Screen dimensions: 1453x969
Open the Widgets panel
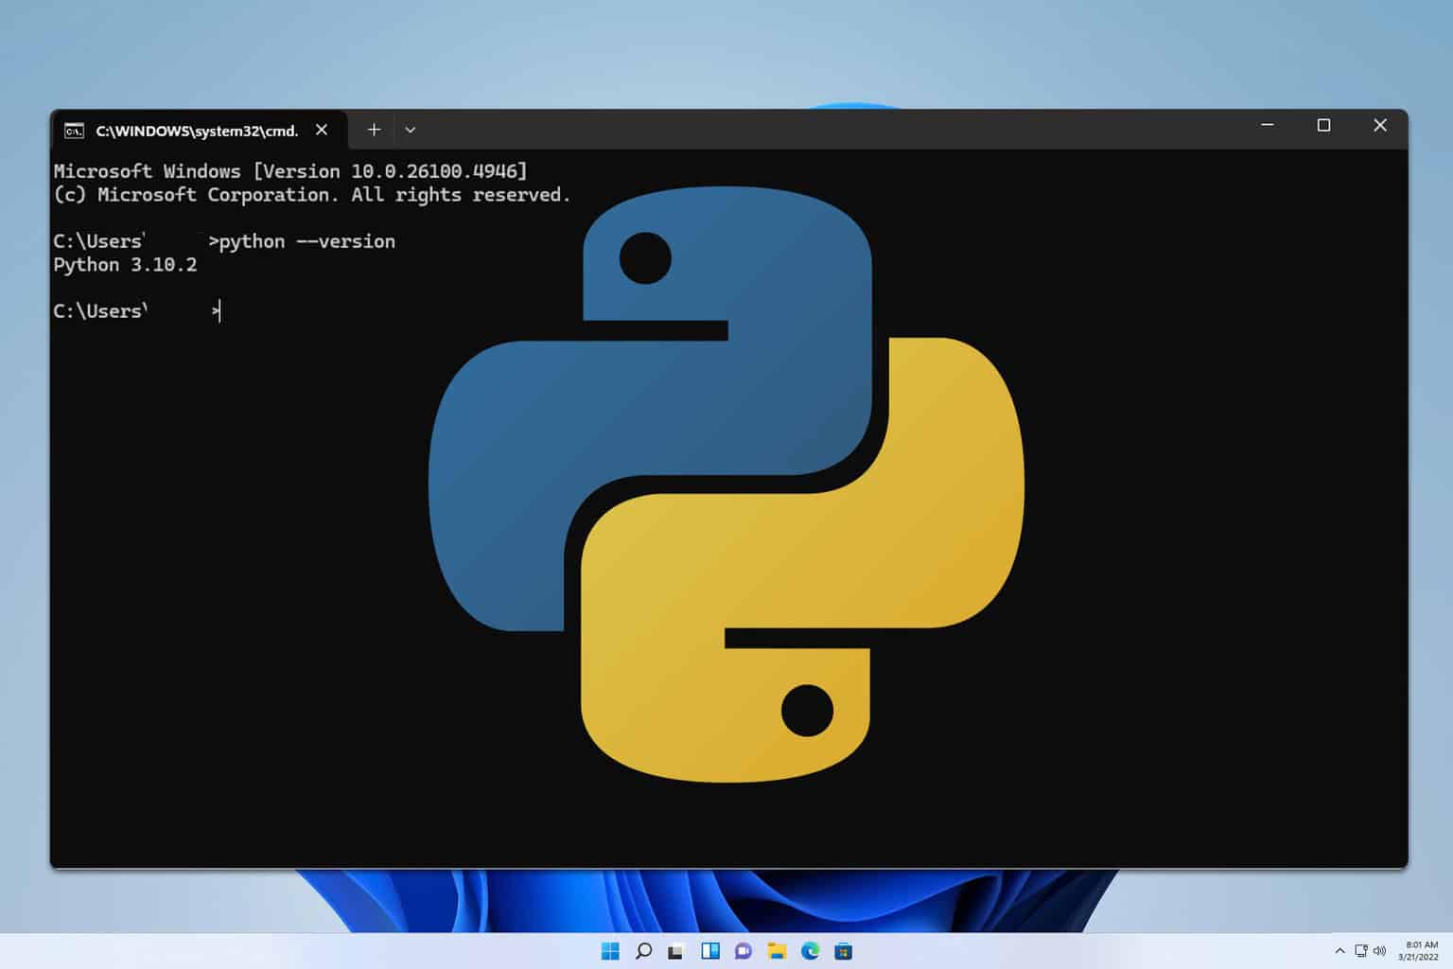tap(709, 951)
